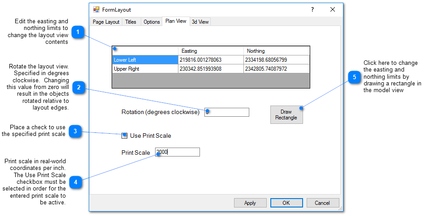Select the Upper Right Easting cell

coord(211,69)
